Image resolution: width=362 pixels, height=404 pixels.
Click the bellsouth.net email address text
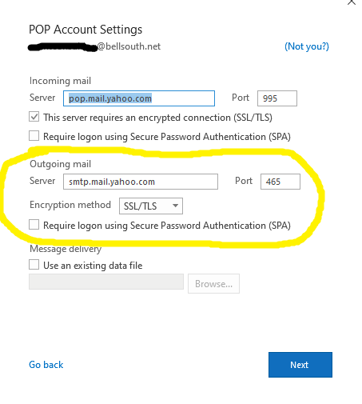point(94,46)
